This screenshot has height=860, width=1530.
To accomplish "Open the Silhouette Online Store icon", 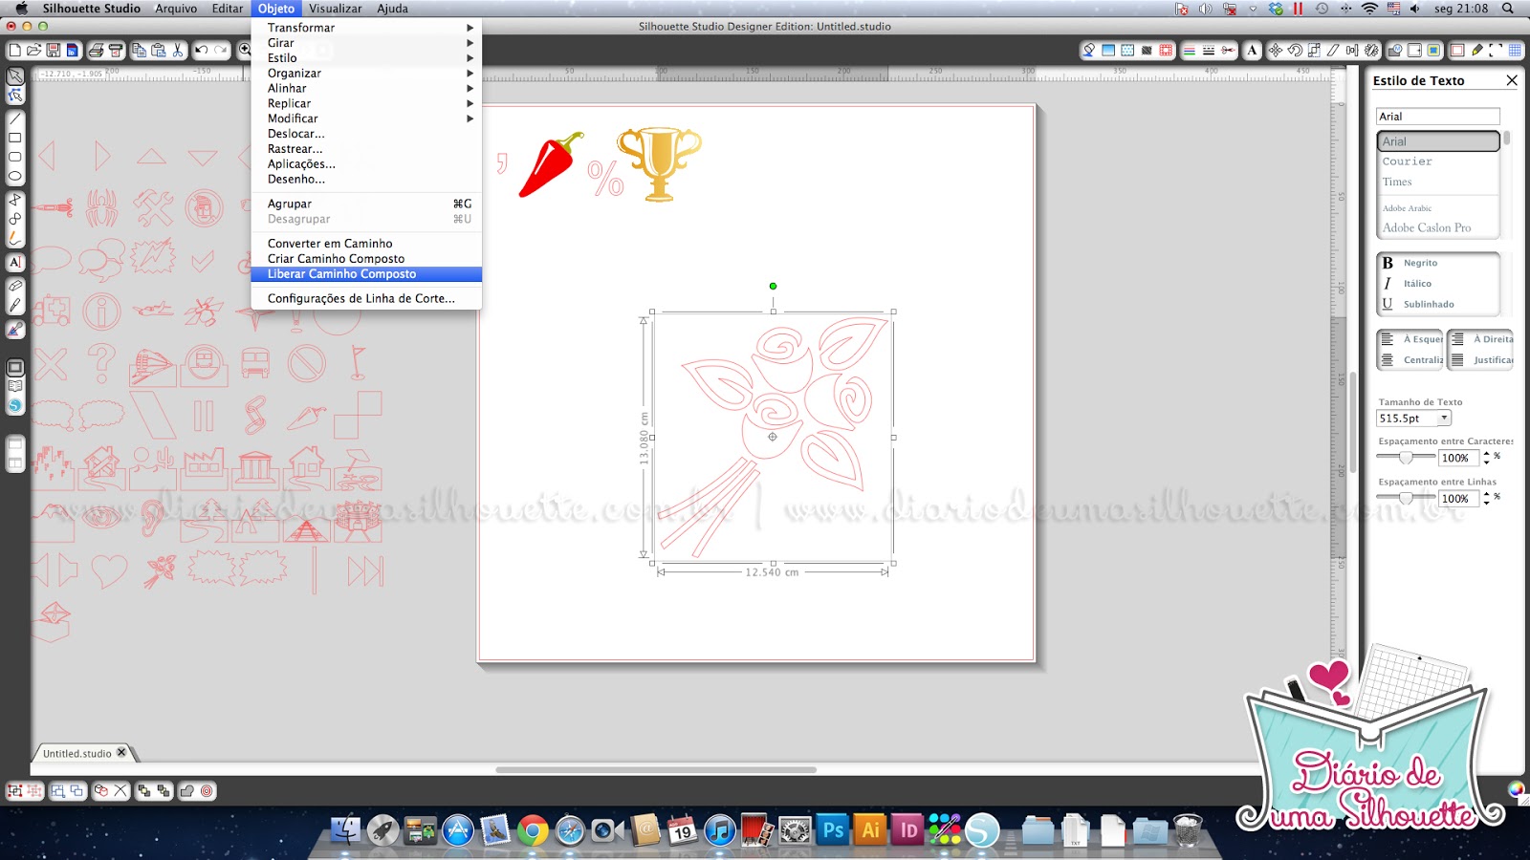I will point(15,405).
